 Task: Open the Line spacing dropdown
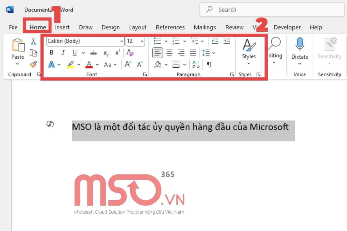[x=206, y=53]
